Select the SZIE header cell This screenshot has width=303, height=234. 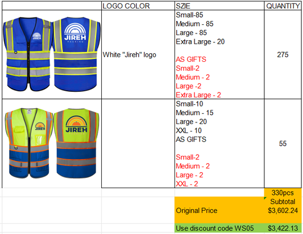[x=219, y=6]
